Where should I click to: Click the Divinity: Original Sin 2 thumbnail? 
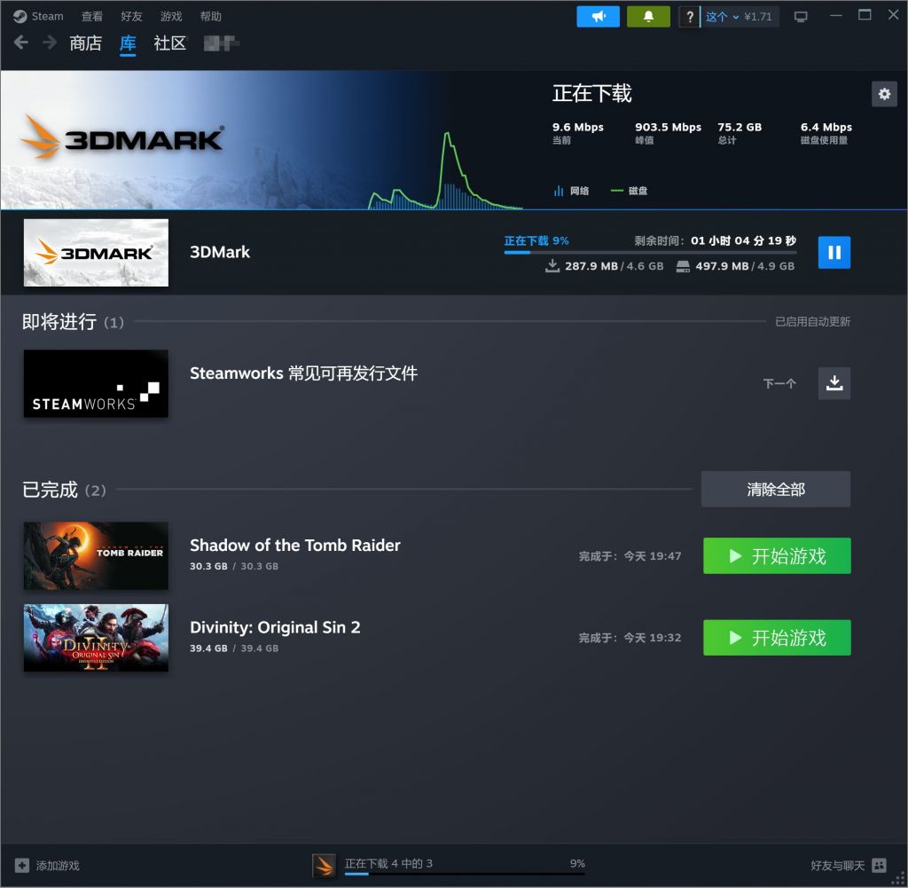(95, 637)
